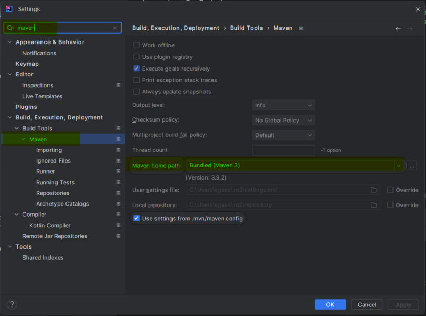Enable Work offline checkbox

click(x=136, y=45)
